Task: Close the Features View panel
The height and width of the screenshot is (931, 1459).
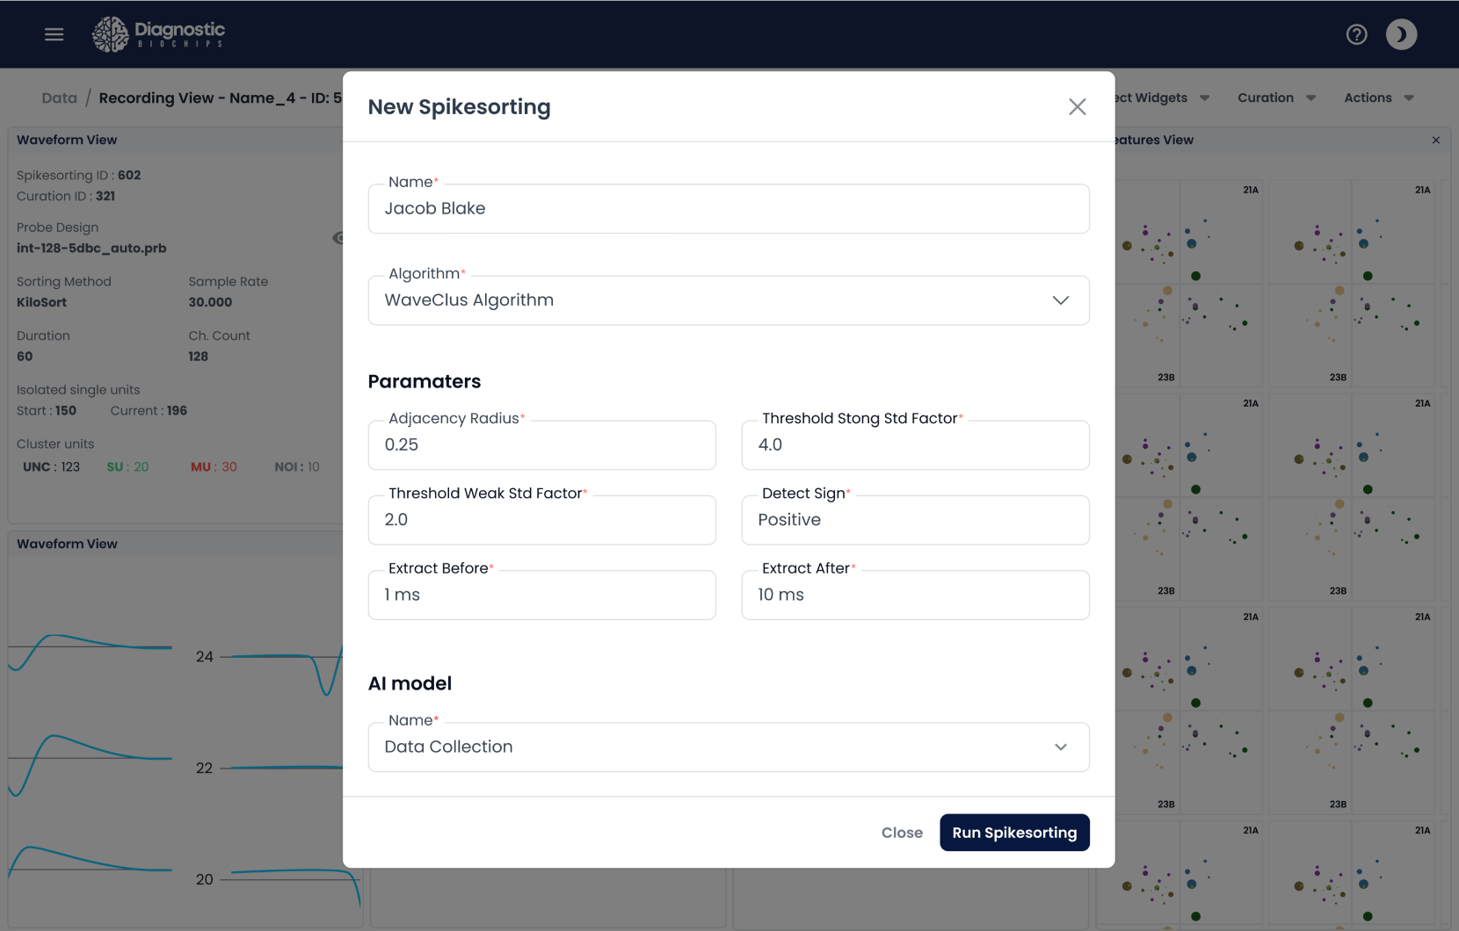Action: click(1435, 141)
